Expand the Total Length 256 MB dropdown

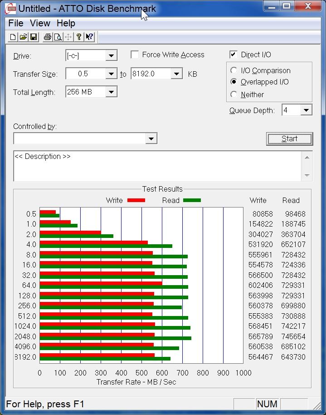click(111, 92)
